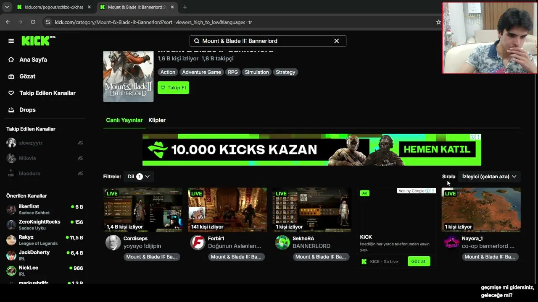The image size is (538, 302).
Task: Open the İzleyici (çoktan aza) sort dropdown
Action: 489,177
